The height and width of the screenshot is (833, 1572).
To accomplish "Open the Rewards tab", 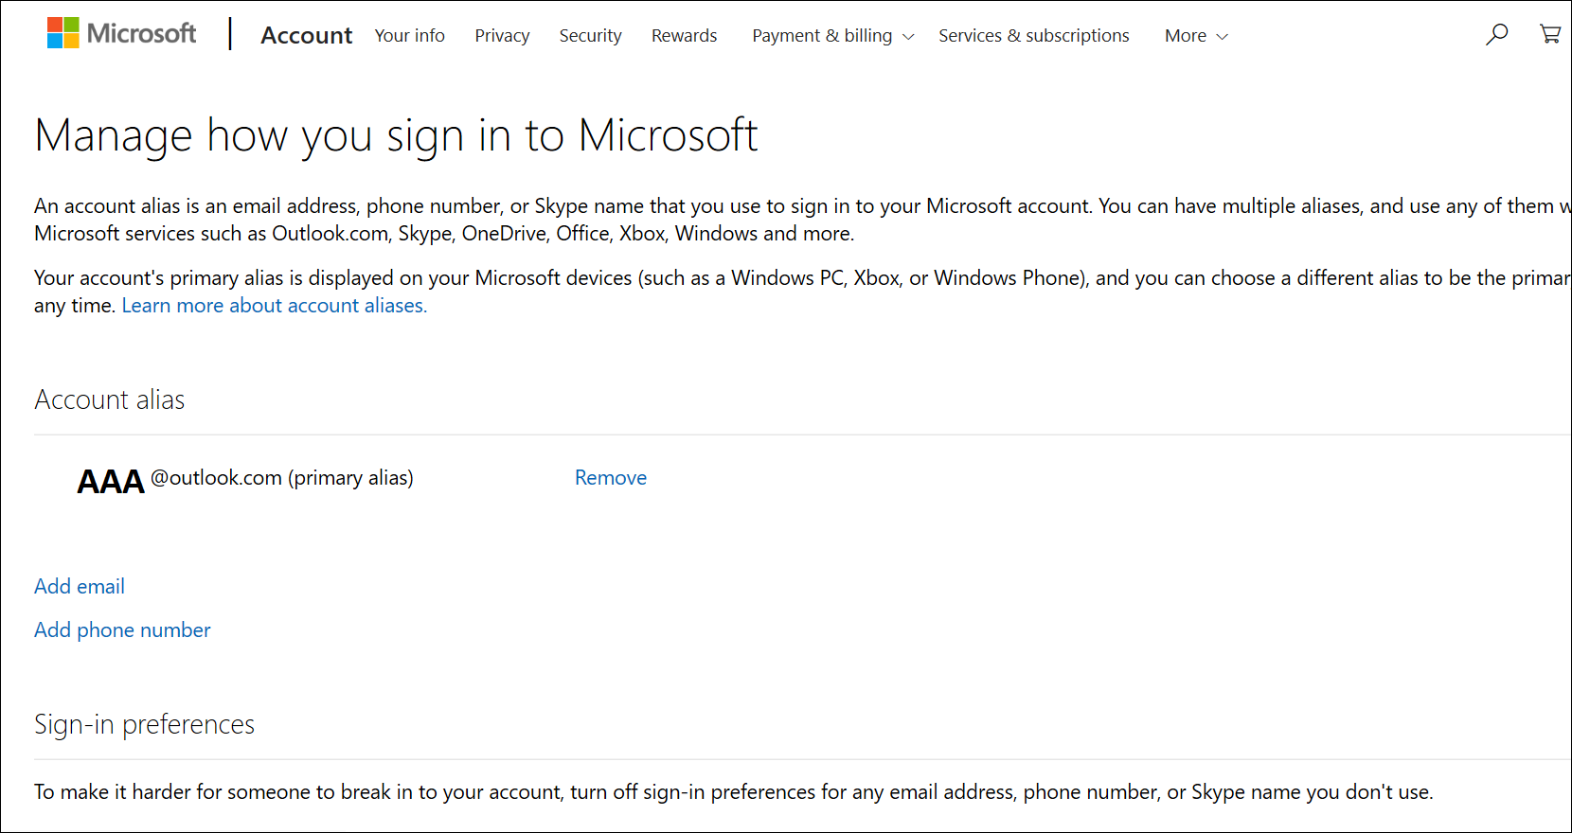I will [x=684, y=35].
